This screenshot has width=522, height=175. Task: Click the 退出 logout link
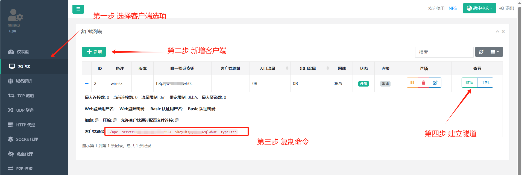[507, 8]
